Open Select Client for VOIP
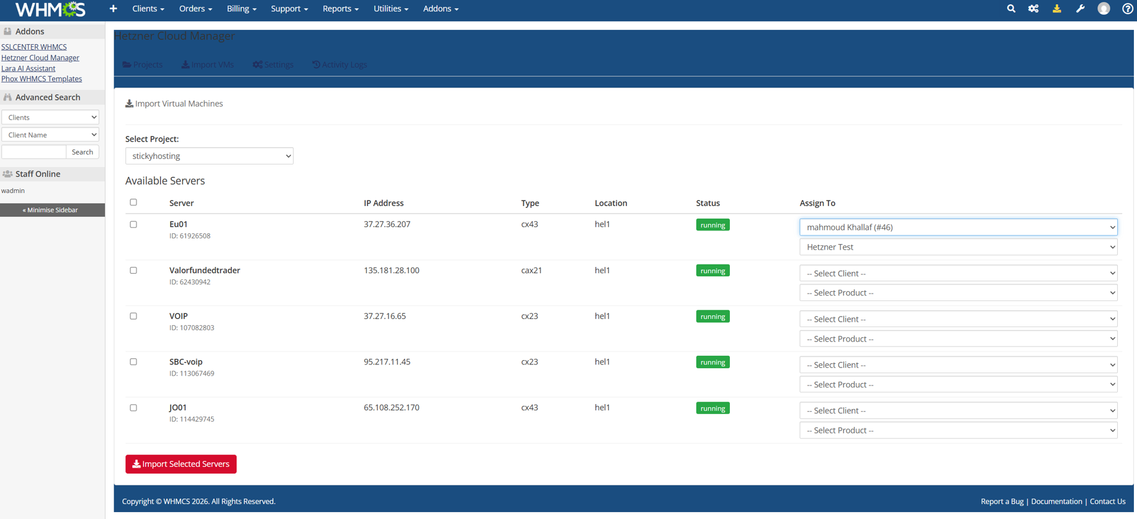 (x=958, y=319)
